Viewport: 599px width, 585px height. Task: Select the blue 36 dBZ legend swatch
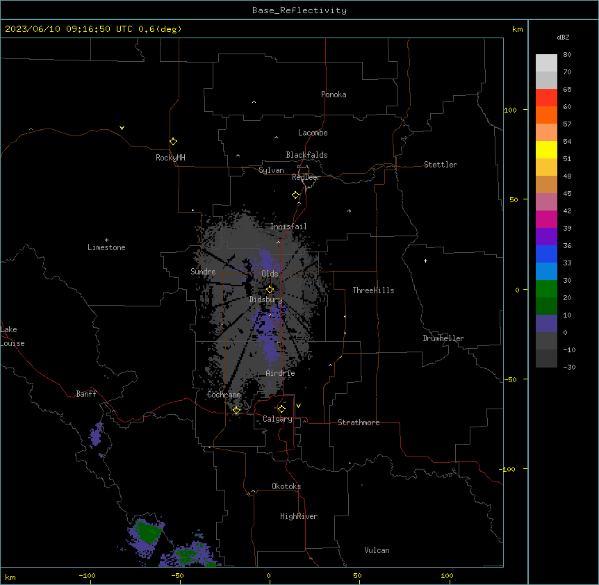(x=546, y=254)
